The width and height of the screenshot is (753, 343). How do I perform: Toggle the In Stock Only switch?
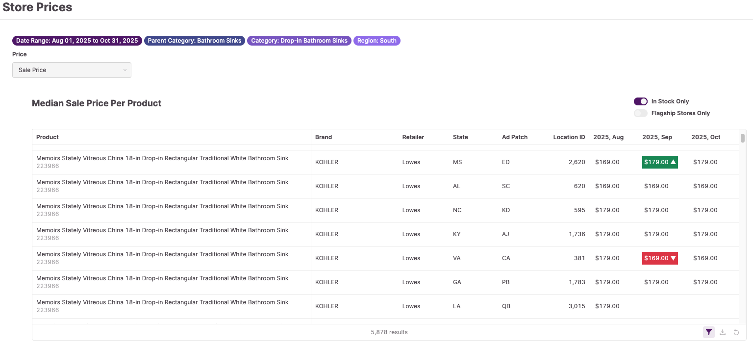pyautogui.click(x=640, y=101)
